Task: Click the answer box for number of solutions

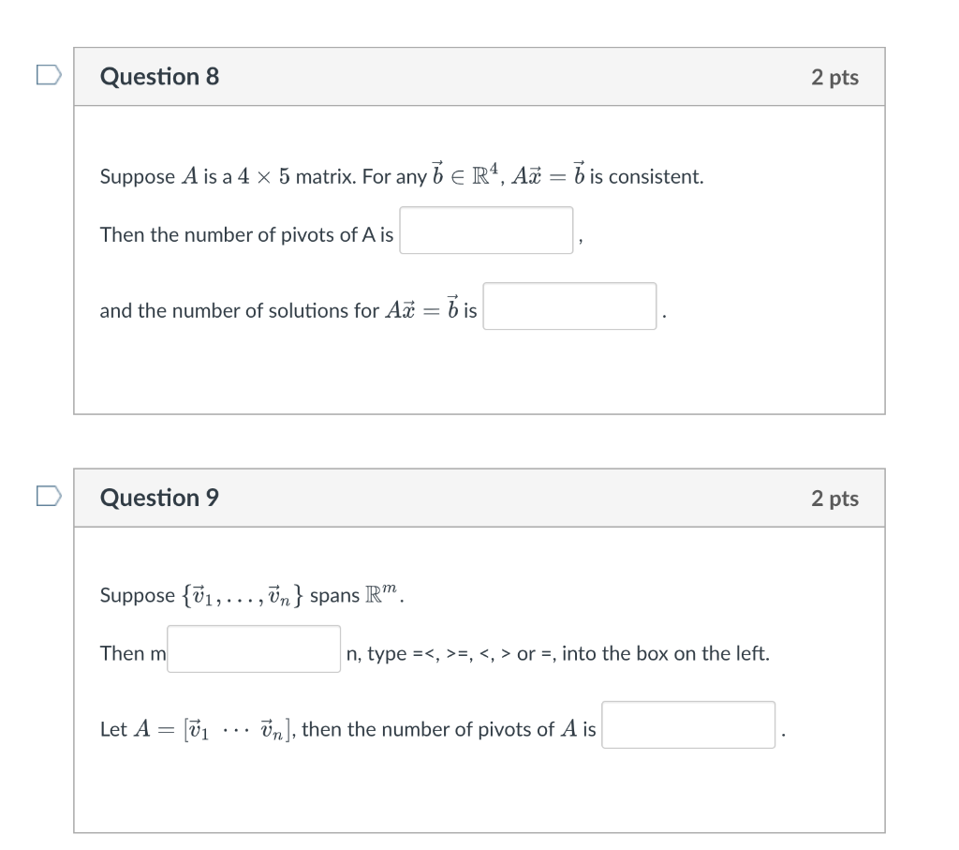Action: (x=568, y=306)
